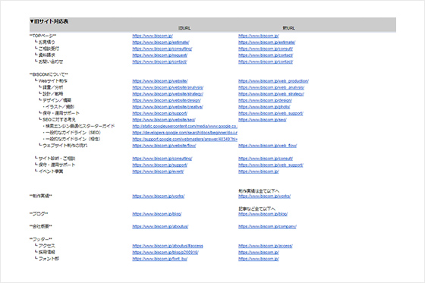
Task: Open old URL link ending in /website/
Action: [160, 81]
